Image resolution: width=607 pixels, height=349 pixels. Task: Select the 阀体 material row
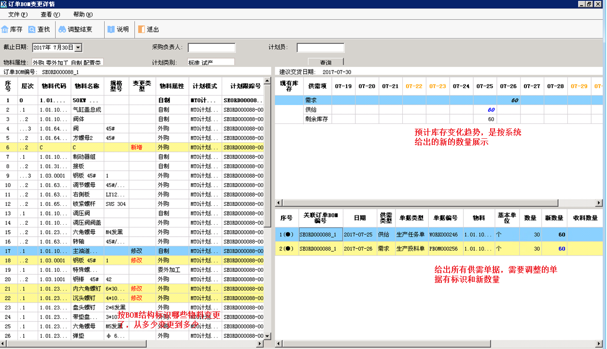pyautogui.click(x=132, y=119)
